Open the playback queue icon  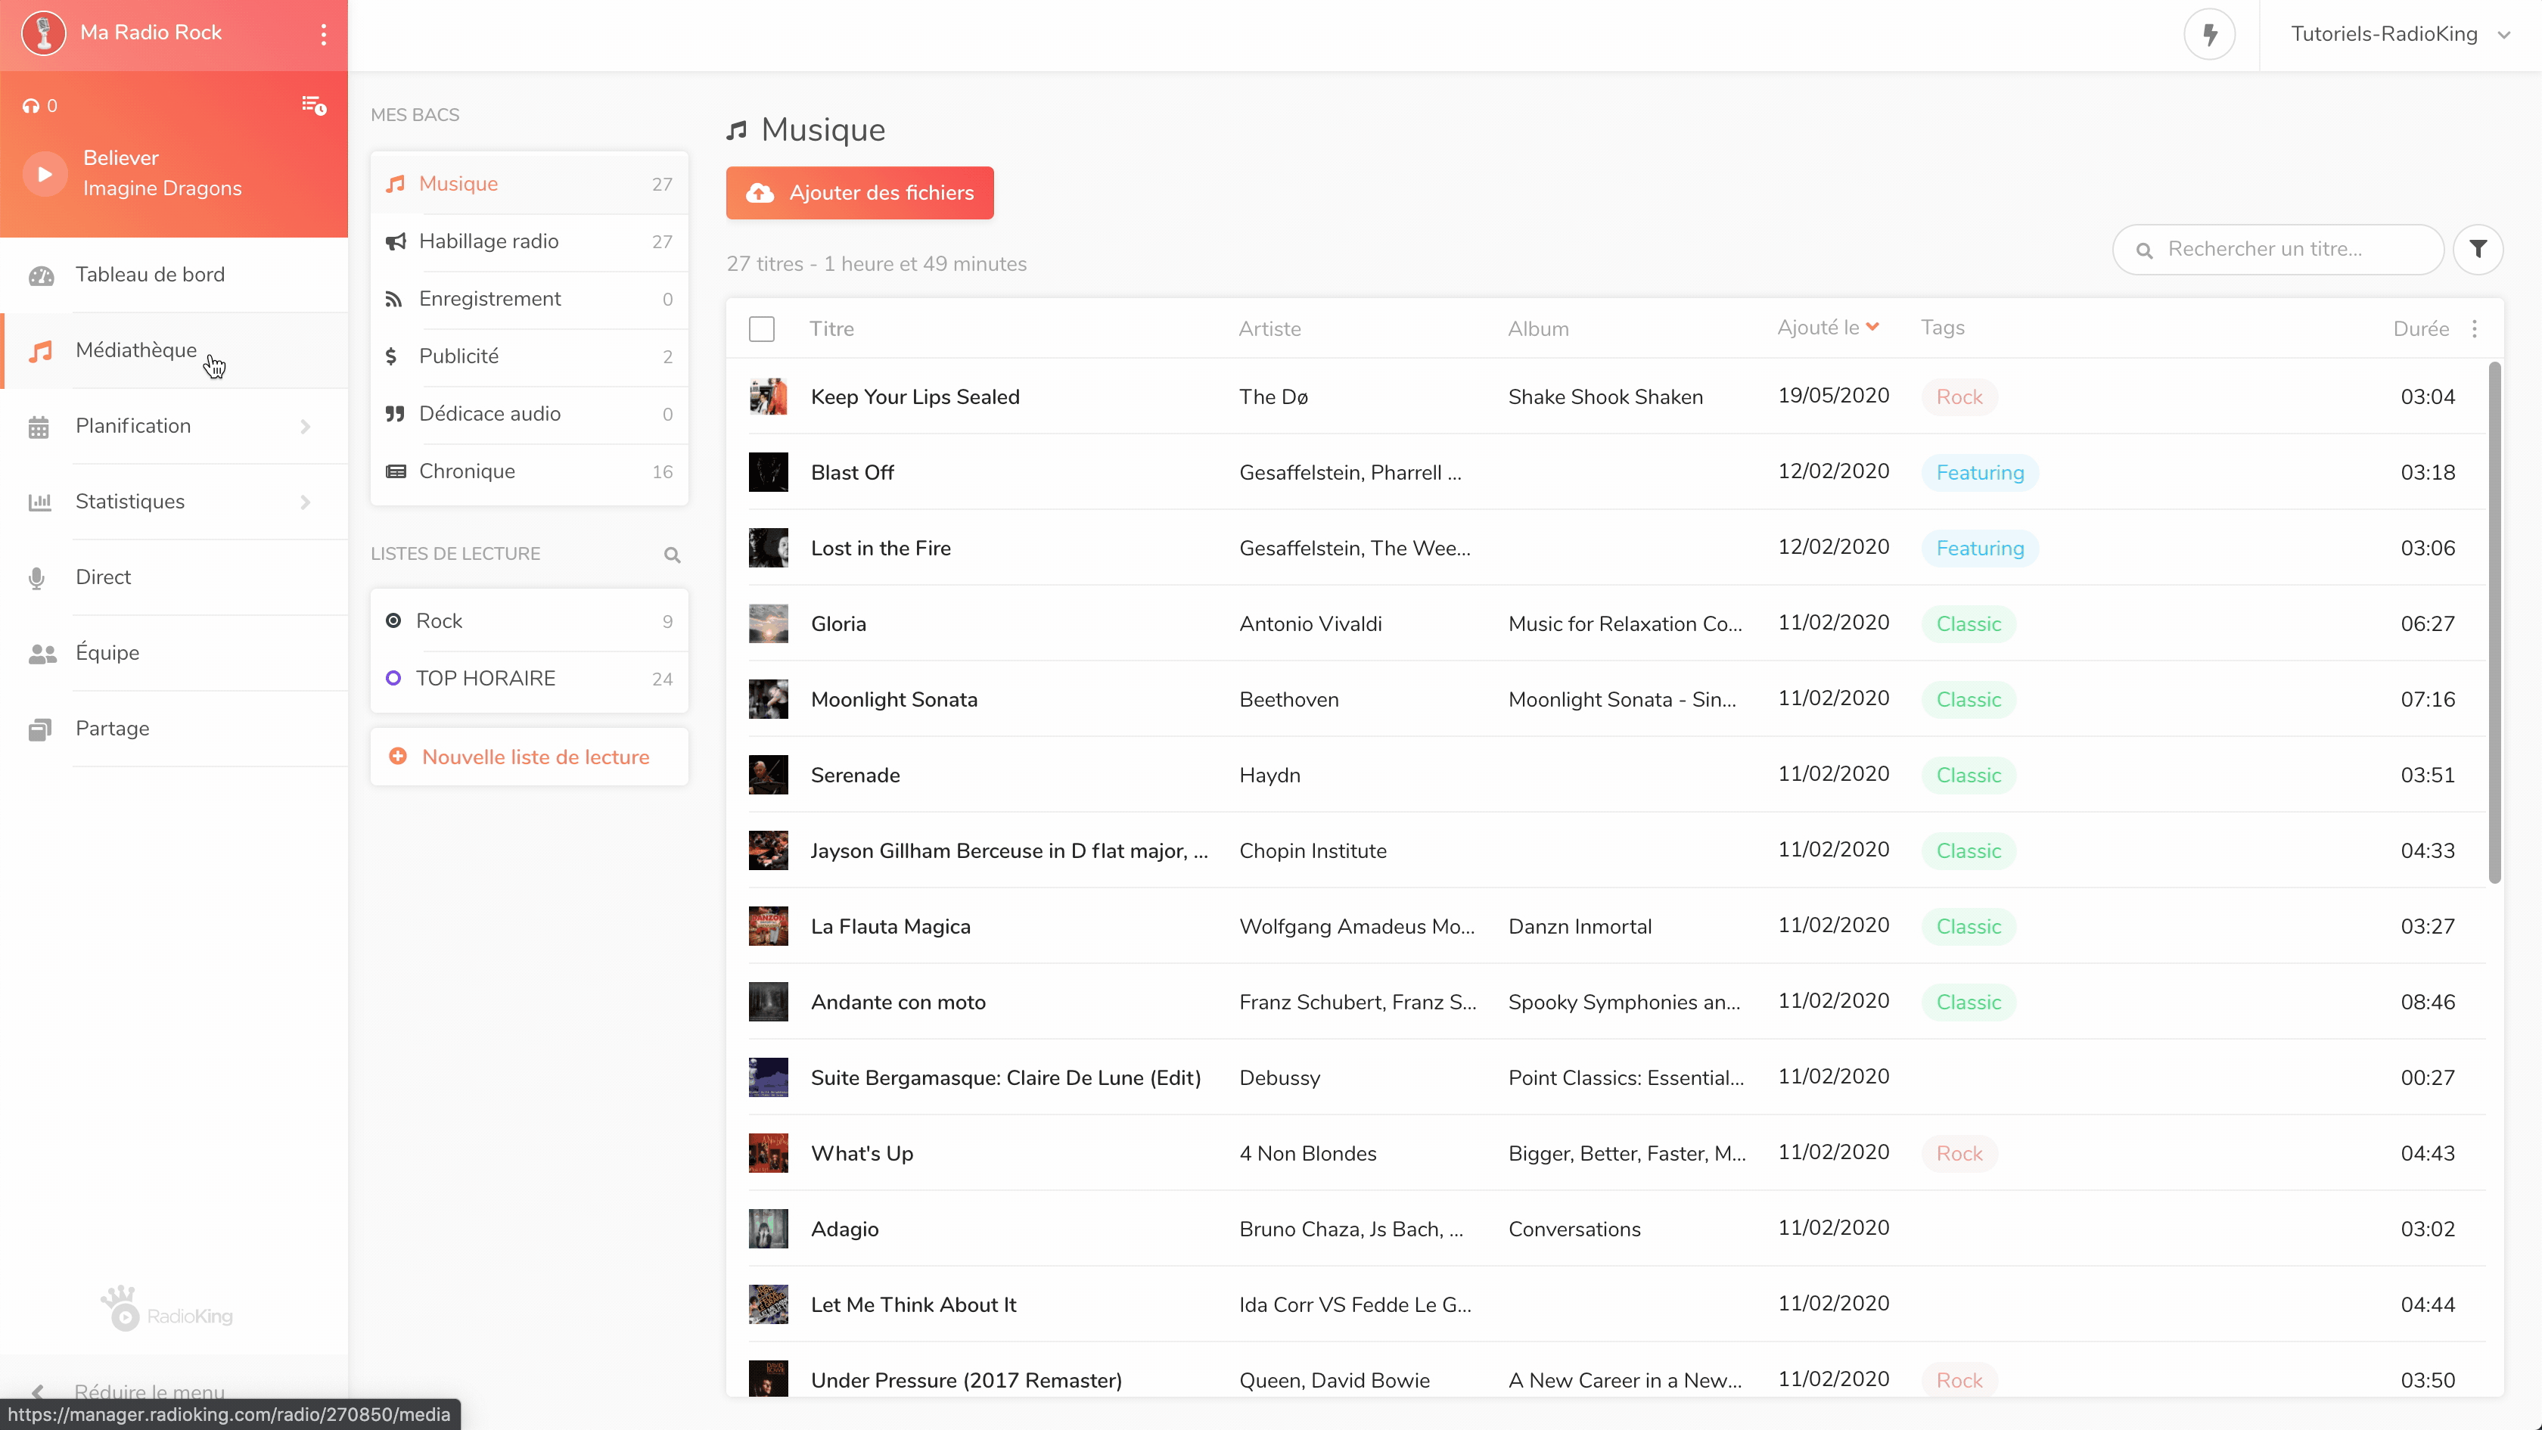coord(314,106)
